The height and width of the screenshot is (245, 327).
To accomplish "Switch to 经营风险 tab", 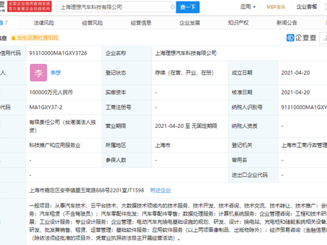I will click(92, 22).
